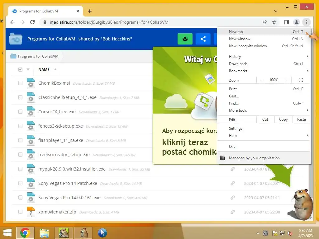Open Settings from the Chrome menu

[x=264, y=129]
